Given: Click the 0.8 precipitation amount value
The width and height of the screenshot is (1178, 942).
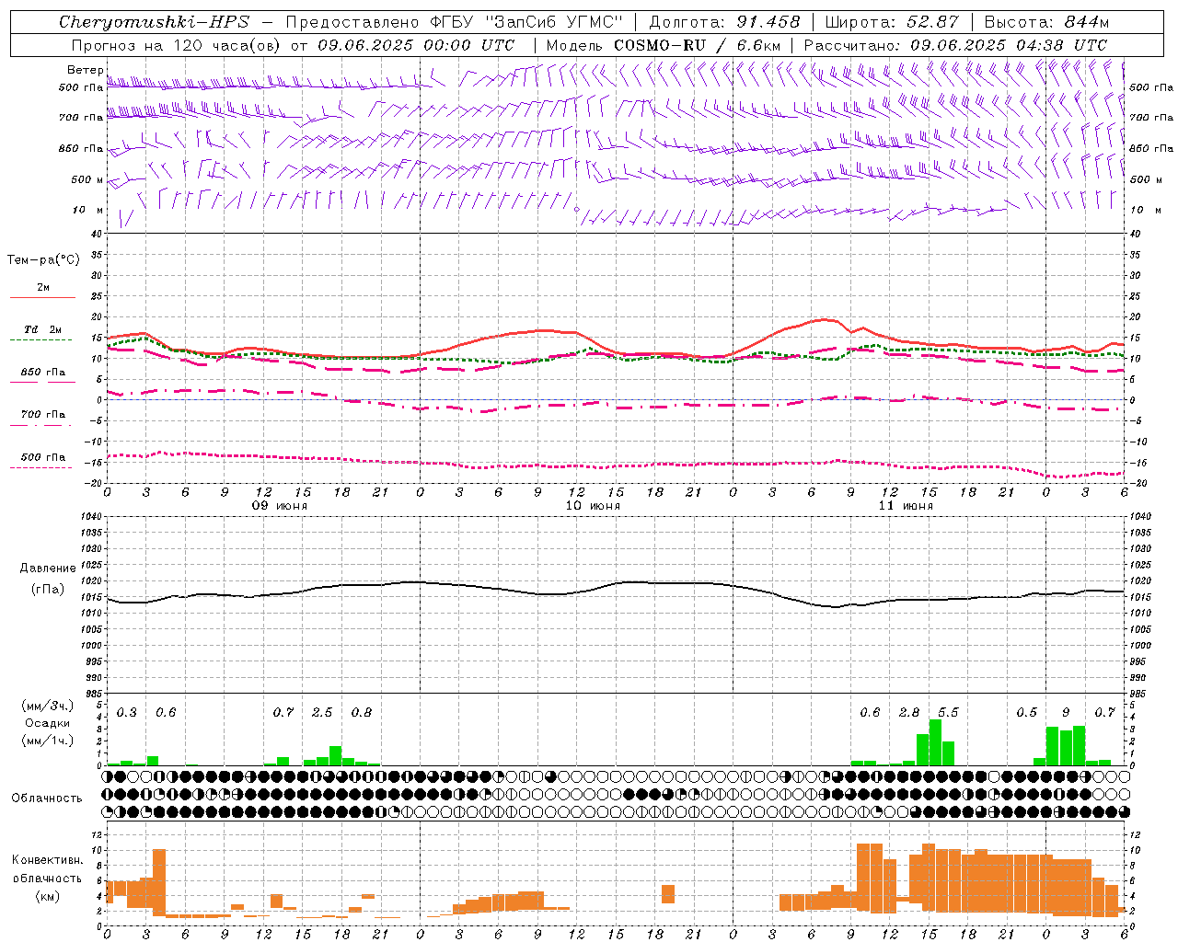Looking at the screenshot, I should (362, 713).
